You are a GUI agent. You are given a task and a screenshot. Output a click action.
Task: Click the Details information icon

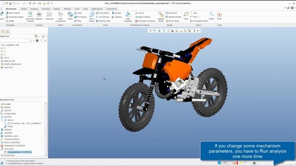click(10, 21)
